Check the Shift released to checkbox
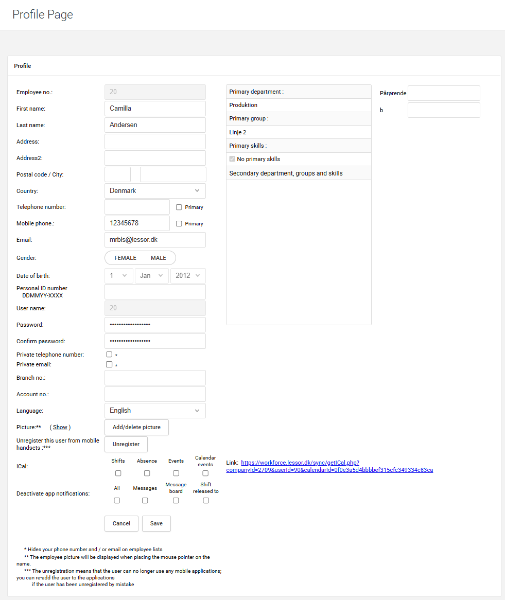The image size is (505, 600). tap(206, 501)
